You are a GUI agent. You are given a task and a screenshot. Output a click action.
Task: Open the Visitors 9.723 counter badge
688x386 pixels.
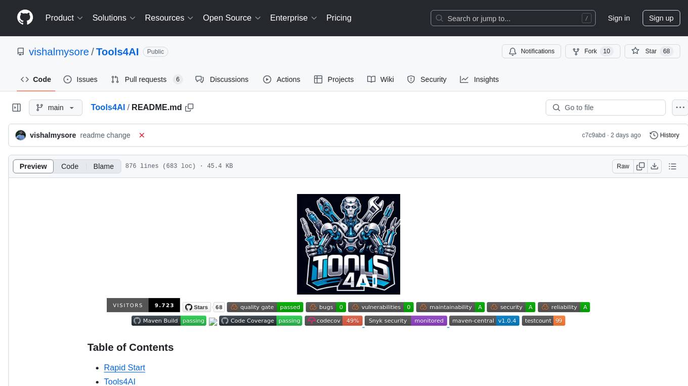(x=143, y=305)
